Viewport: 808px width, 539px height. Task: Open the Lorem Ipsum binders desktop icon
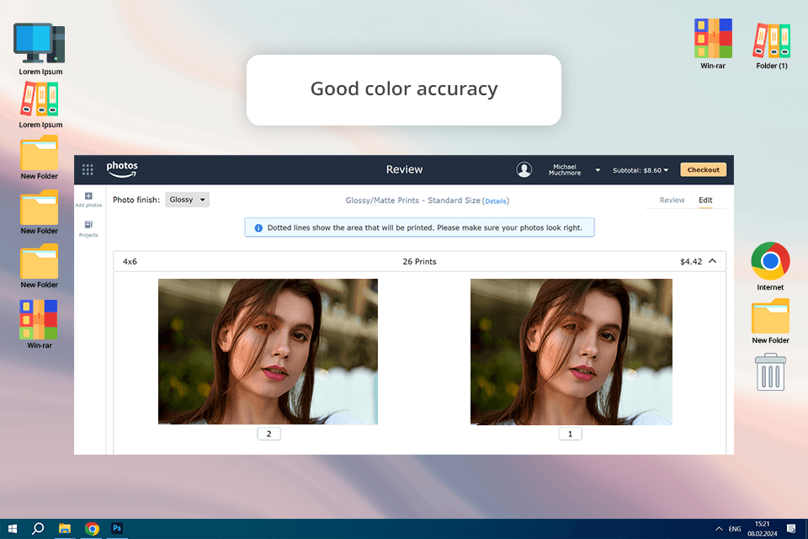pos(40,106)
